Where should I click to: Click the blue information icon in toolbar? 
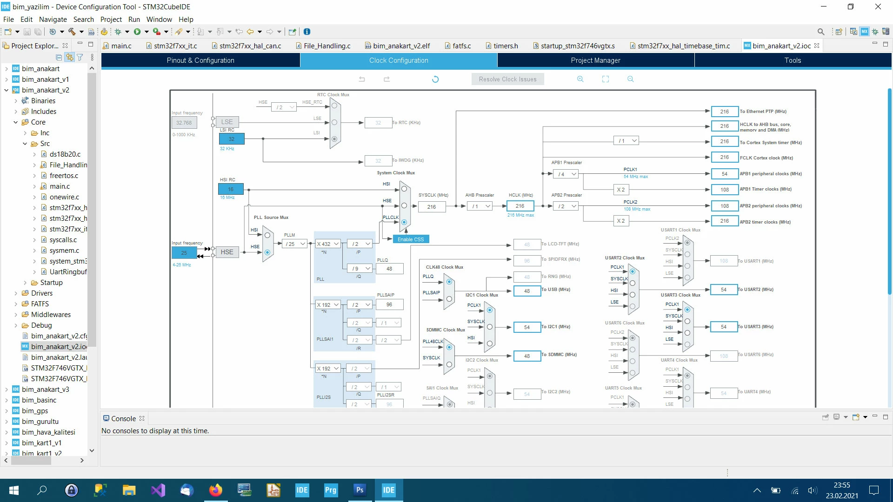[x=307, y=32]
